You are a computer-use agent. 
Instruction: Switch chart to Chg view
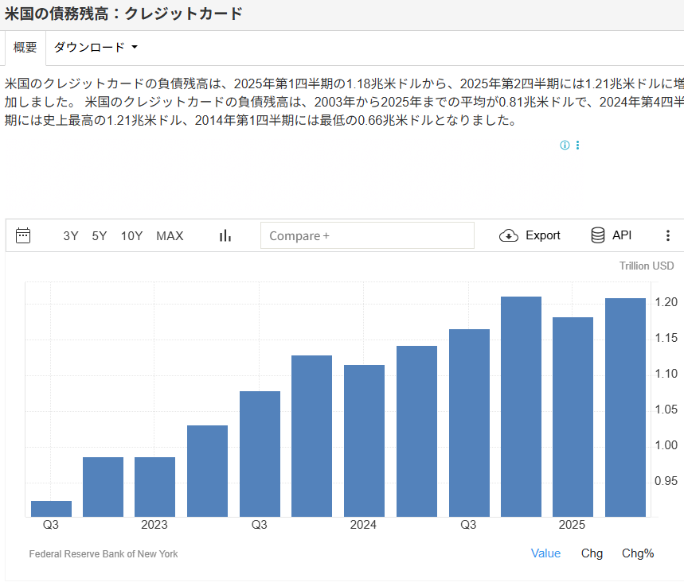[592, 553]
